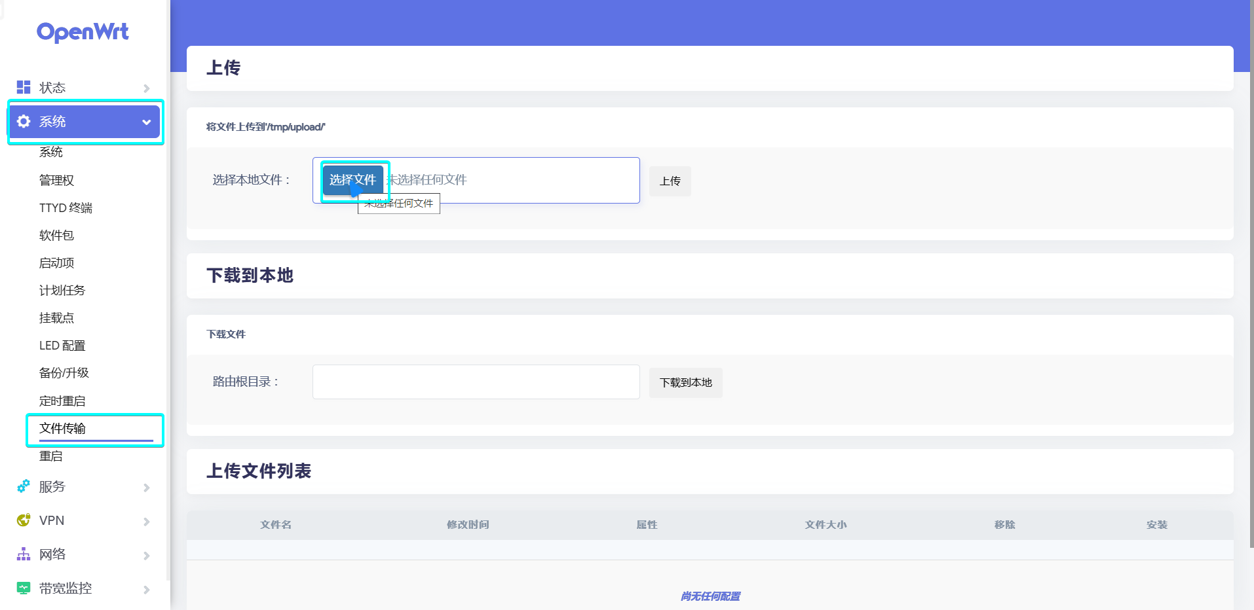The width and height of the screenshot is (1254, 610).
Task: Click the 上传 upload button
Action: pyautogui.click(x=670, y=181)
